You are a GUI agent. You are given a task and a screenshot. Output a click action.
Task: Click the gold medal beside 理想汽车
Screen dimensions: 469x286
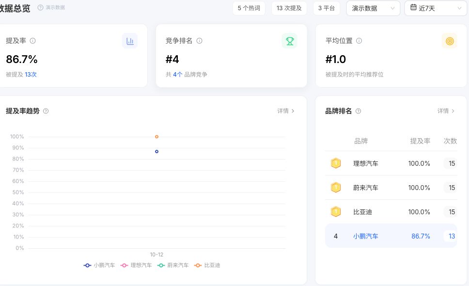tap(336, 163)
